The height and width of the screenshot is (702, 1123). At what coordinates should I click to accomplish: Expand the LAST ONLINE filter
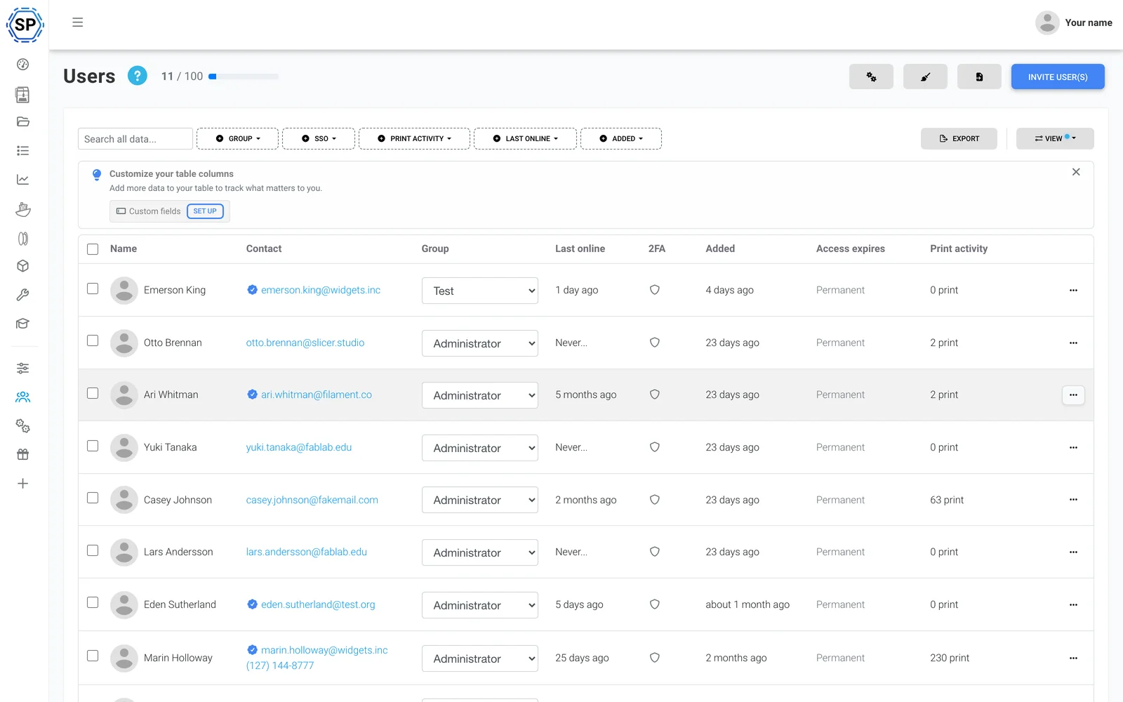pos(525,139)
